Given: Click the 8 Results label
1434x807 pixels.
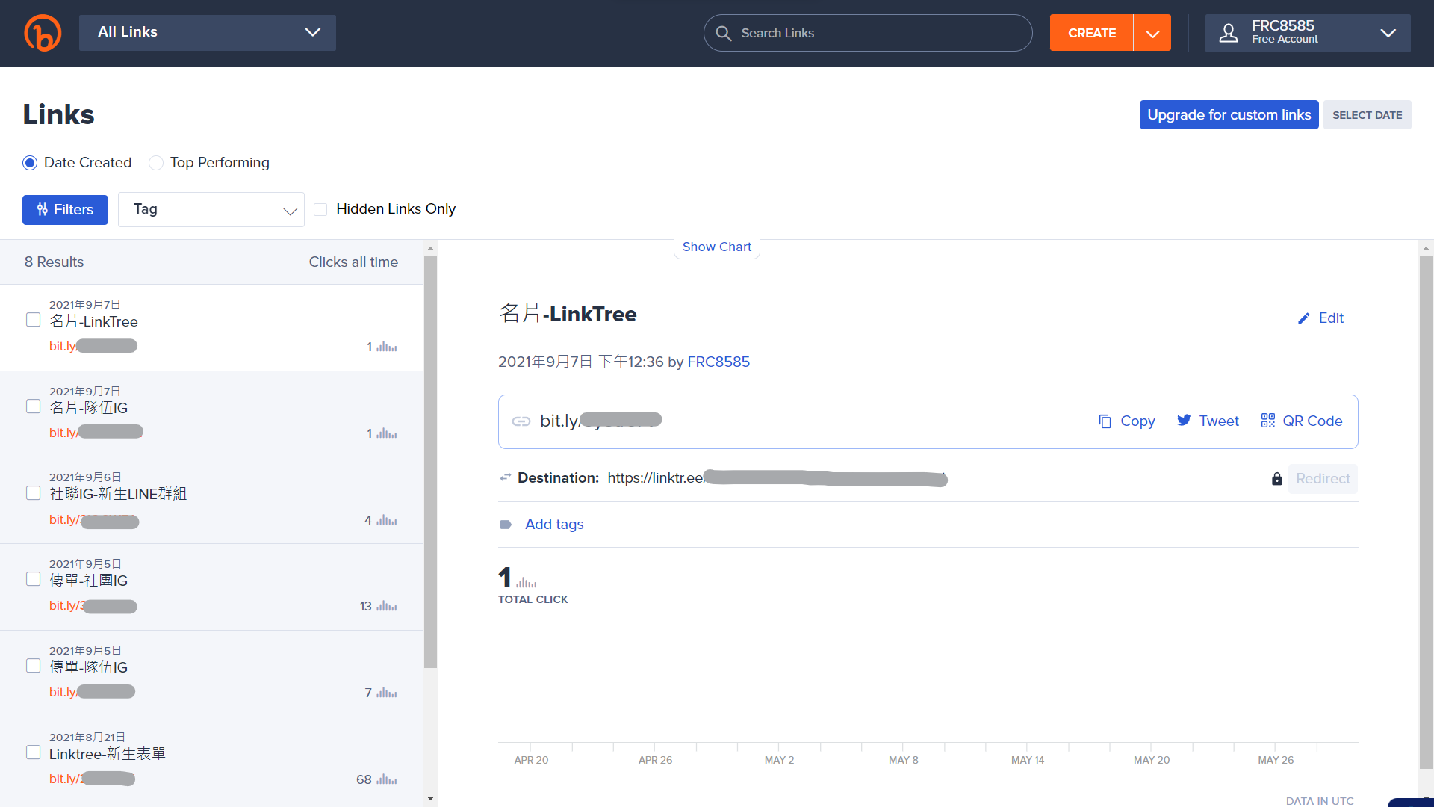Looking at the screenshot, I should pos(54,262).
